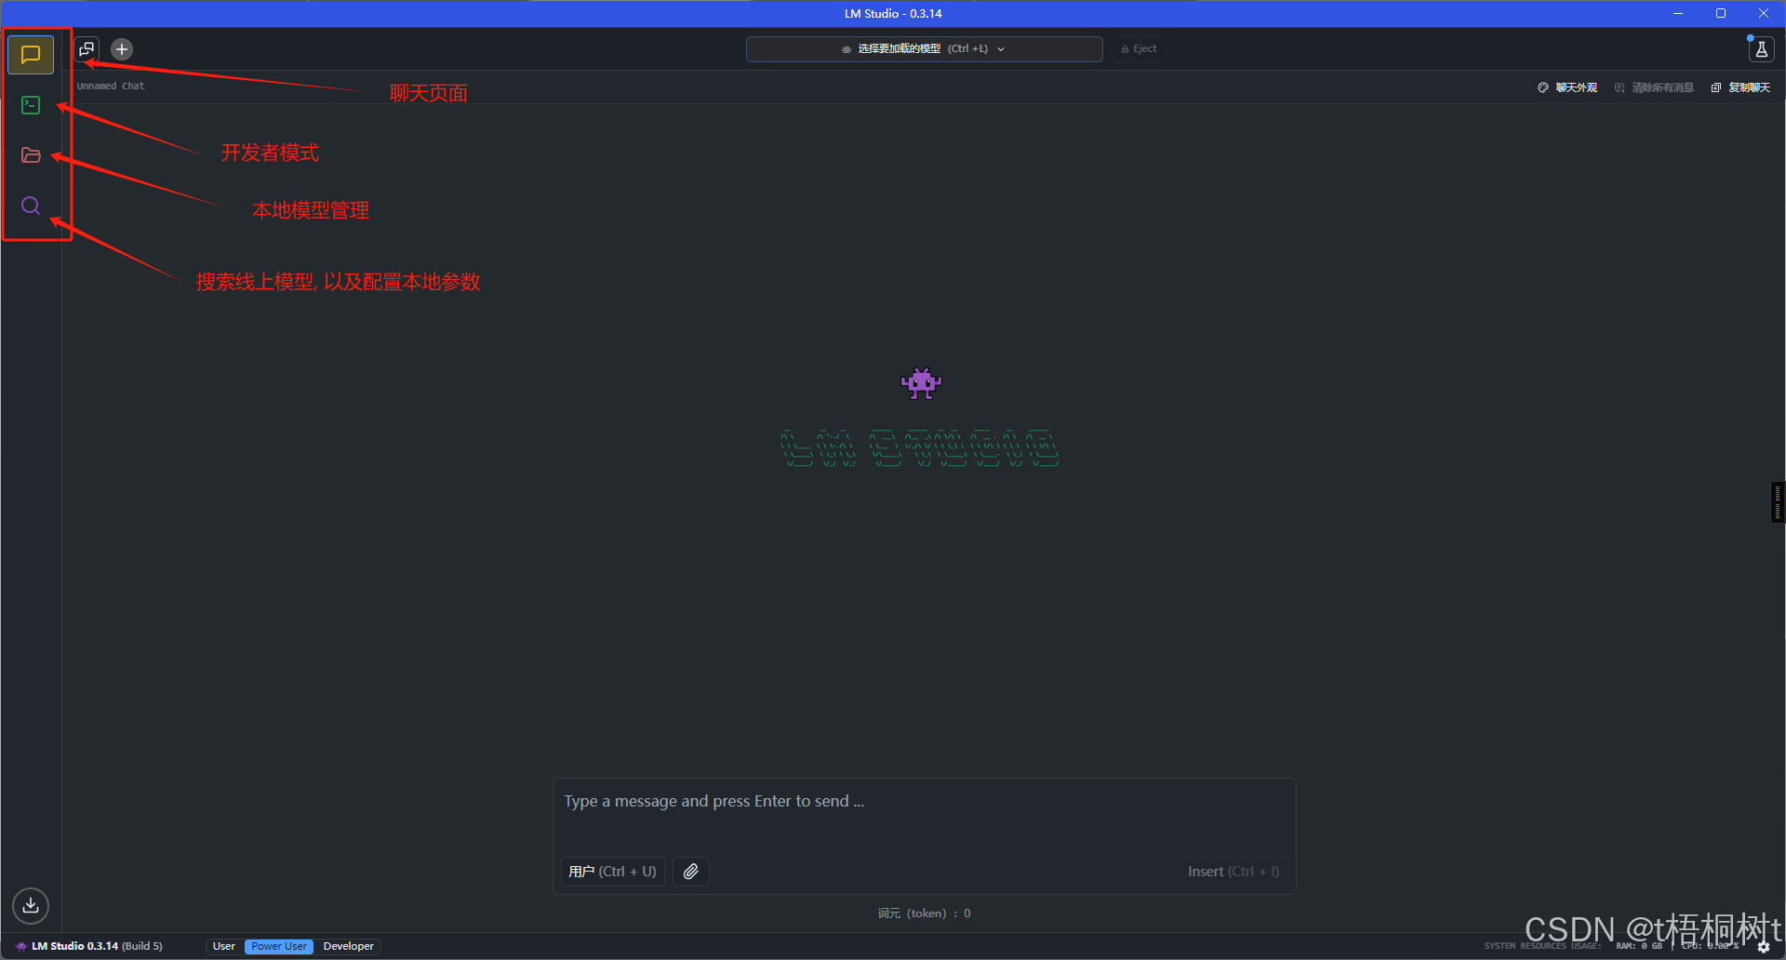Click 复制聊天 duplicate chat button
This screenshot has height=960, width=1786.
[1740, 87]
